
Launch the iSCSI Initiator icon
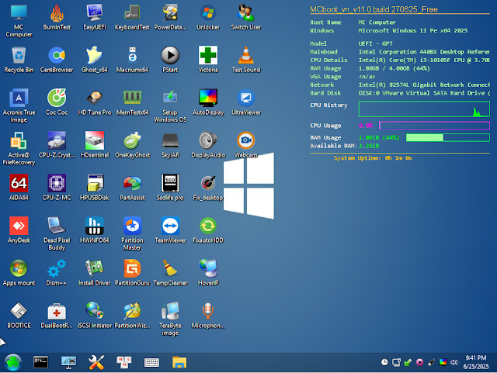point(95,315)
